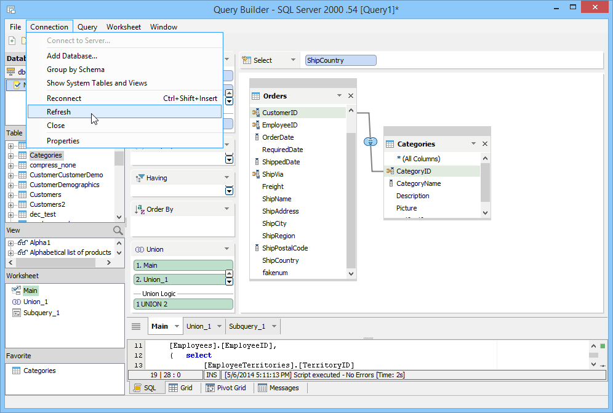Viewport: 613px width, 413px height.
Task: Expand the Categories table tree node
Action: coord(10,156)
